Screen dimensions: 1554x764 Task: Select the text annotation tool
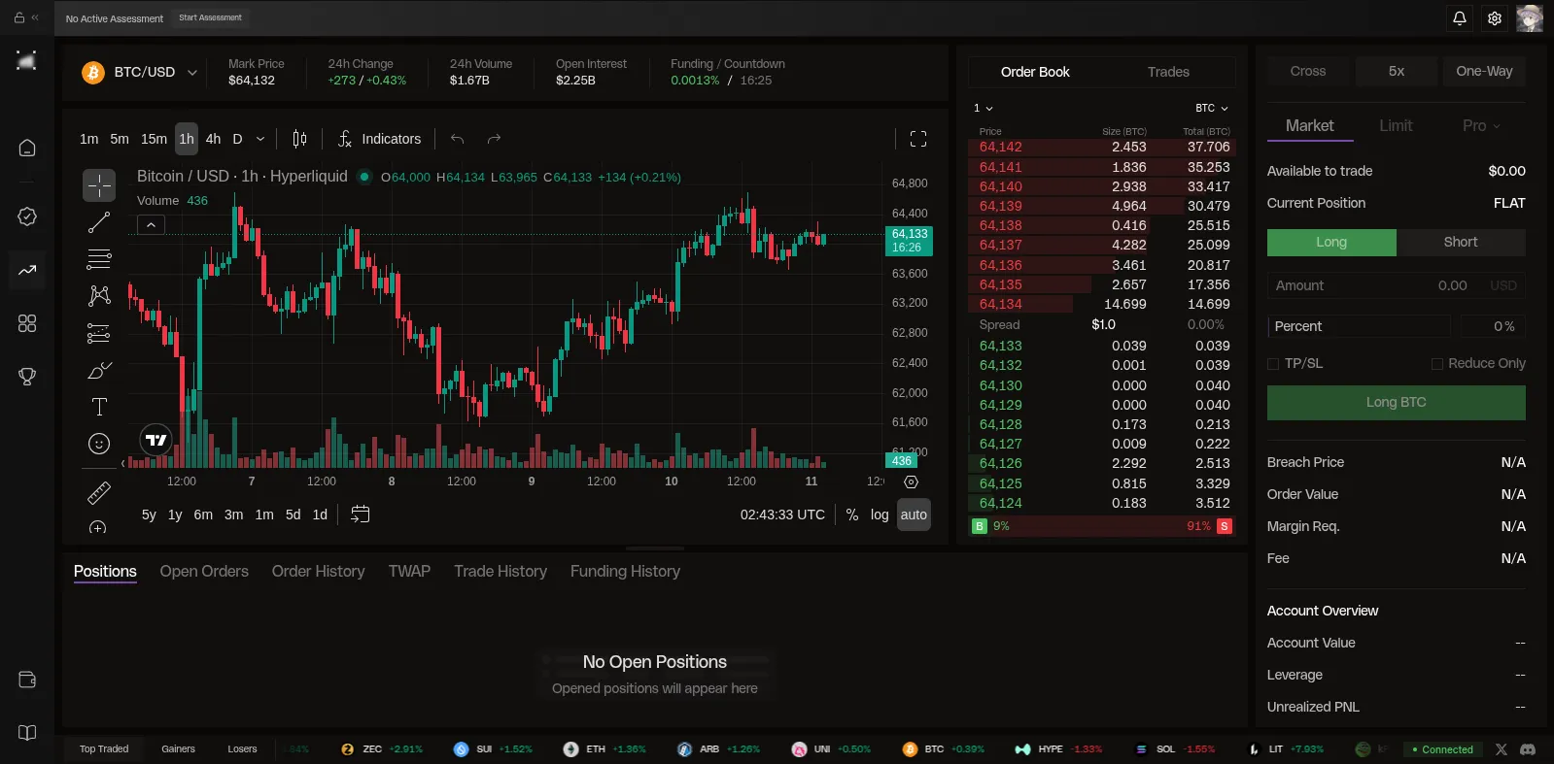(99, 407)
